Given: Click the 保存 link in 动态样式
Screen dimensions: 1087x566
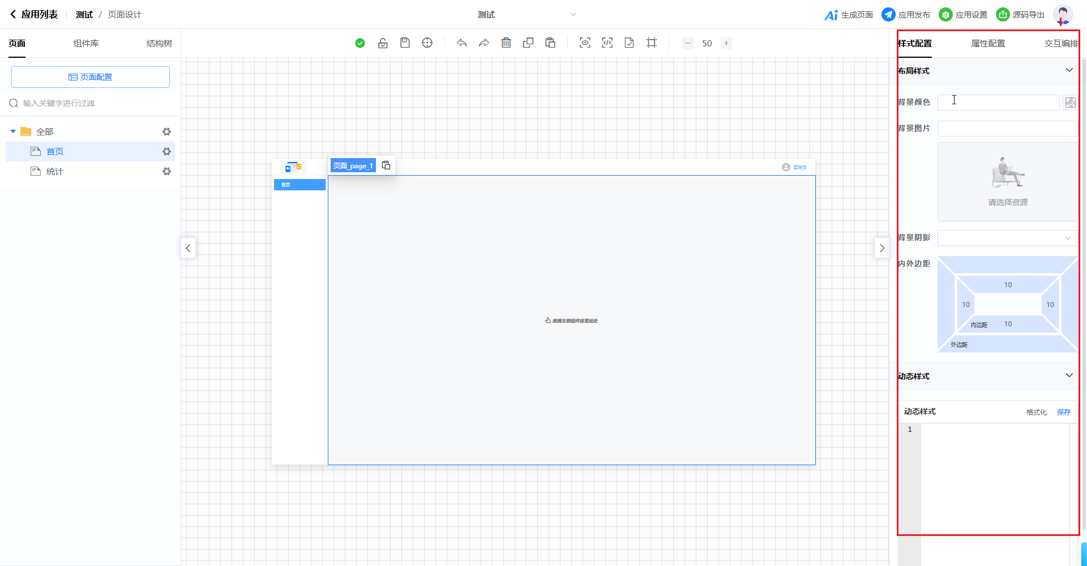Looking at the screenshot, I should (1064, 412).
